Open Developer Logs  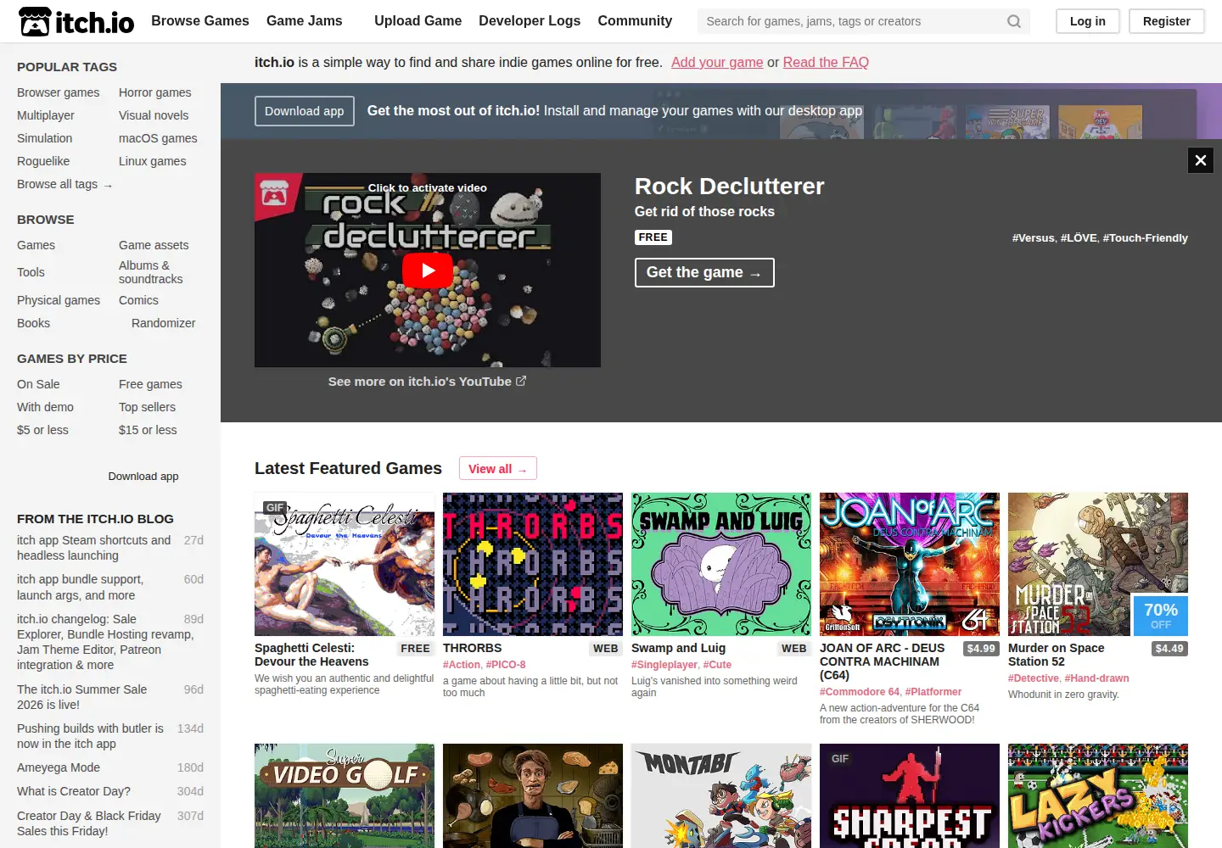(530, 21)
